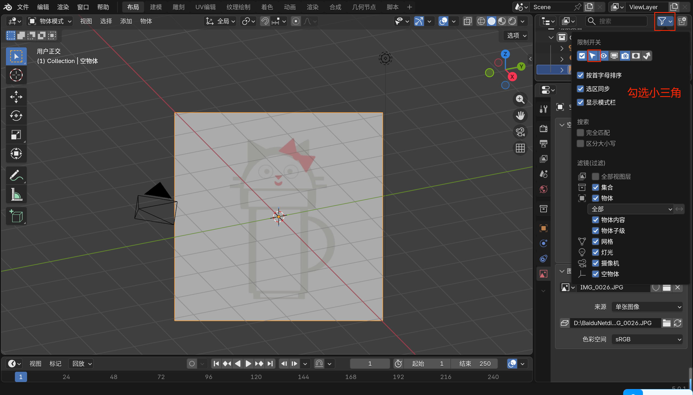
Task: Select the Annotate pencil tool
Action: [16, 175]
